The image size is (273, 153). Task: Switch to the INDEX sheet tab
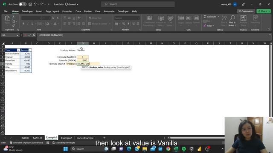tap(25, 138)
